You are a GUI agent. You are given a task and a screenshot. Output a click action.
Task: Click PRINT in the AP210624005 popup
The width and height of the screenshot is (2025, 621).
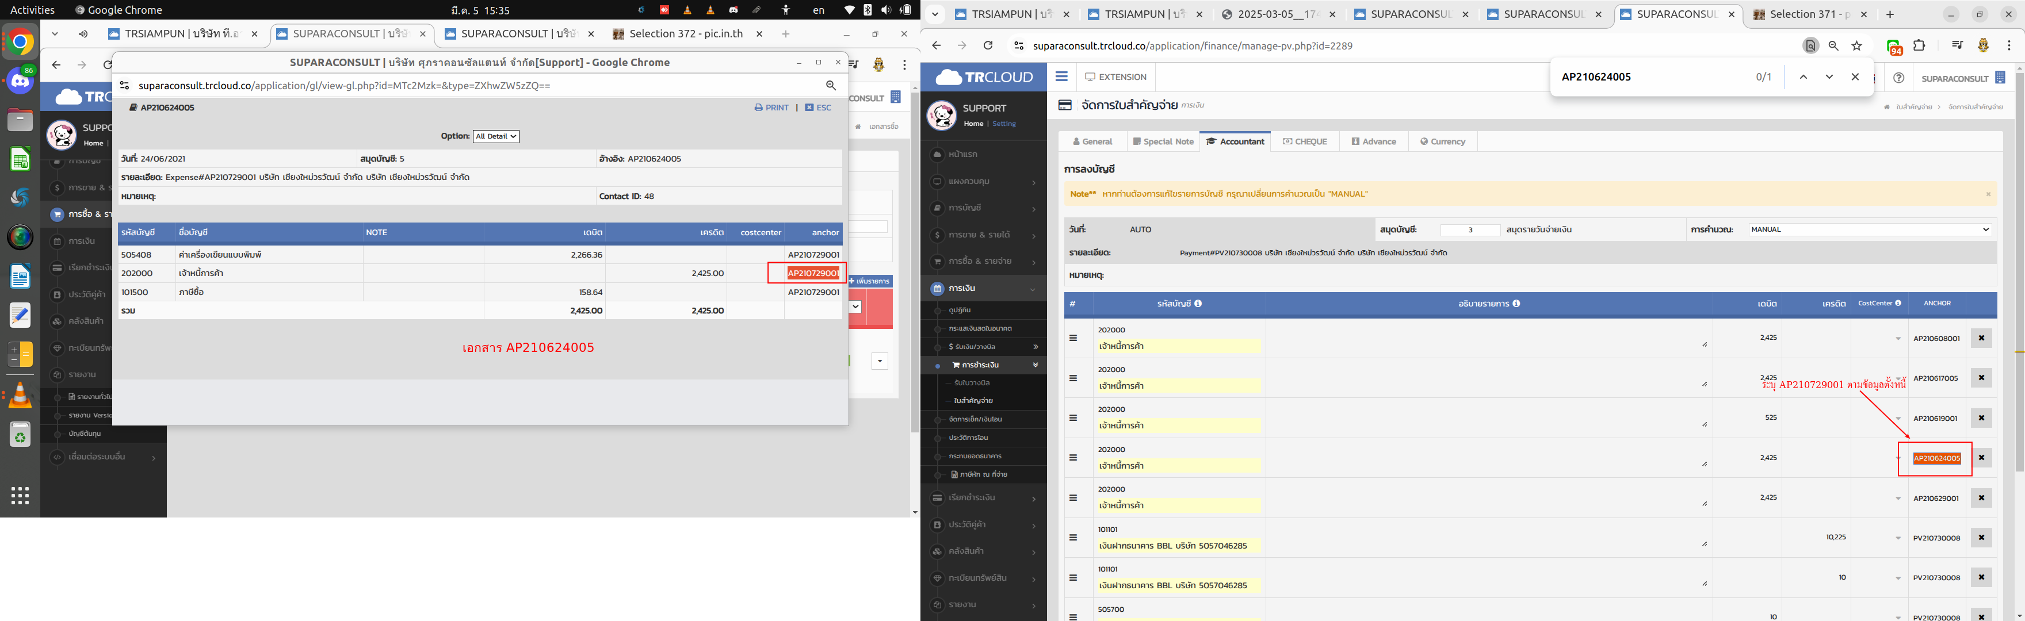coord(771,108)
